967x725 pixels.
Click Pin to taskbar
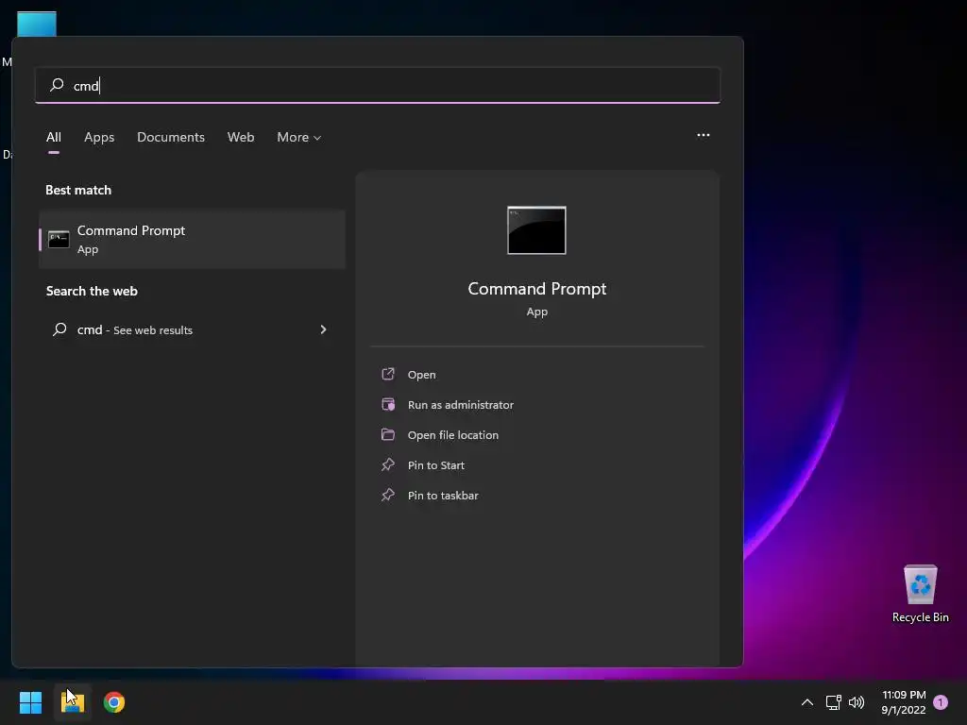click(443, 495)
